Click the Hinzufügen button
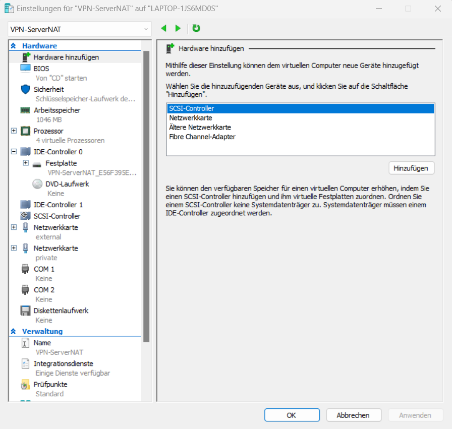The width and height of the screenshot is (452, 429). tap(411, 168)
